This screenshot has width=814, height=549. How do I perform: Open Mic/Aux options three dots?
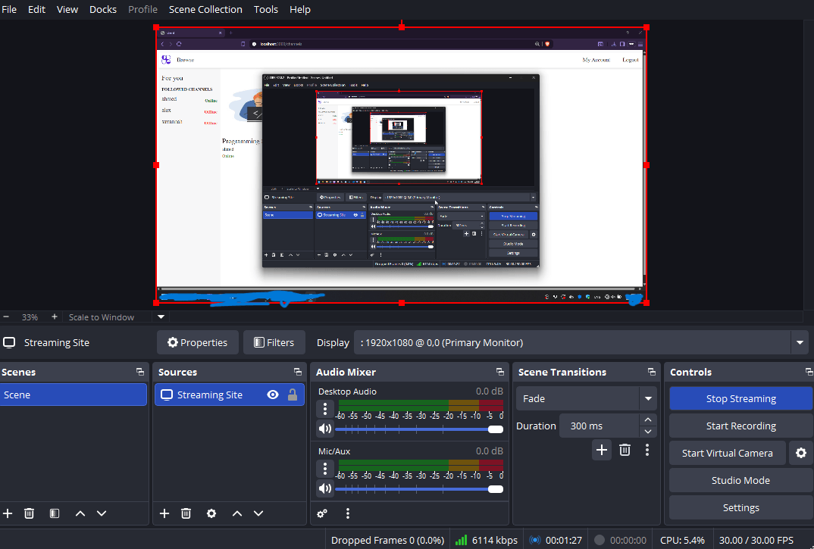tap(325, 469)
